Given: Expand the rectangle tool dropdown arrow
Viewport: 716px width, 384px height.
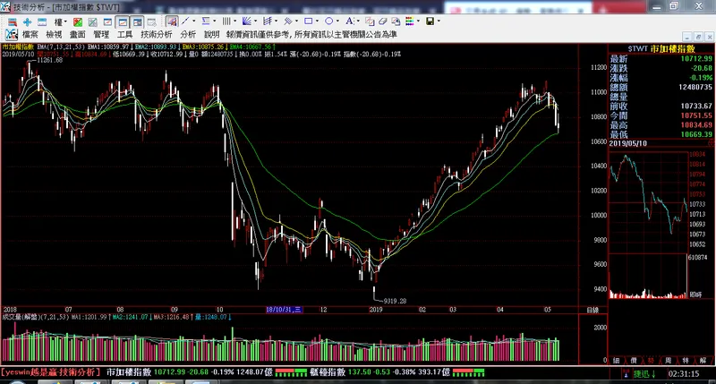Looking at the screenshot, I should 317,21.
